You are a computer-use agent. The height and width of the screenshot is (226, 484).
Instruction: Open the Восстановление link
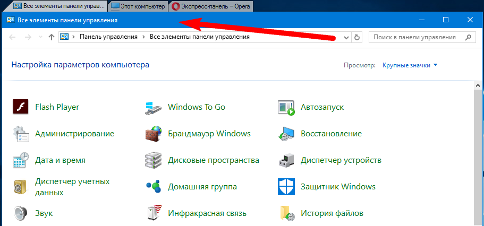pyautogui.click(x=331, y=134)
